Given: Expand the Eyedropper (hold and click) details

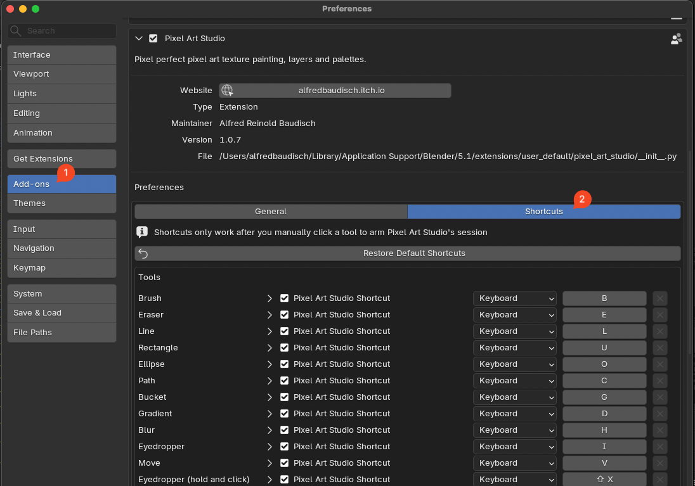Looking at the screenshot, I should click(270, 480).
